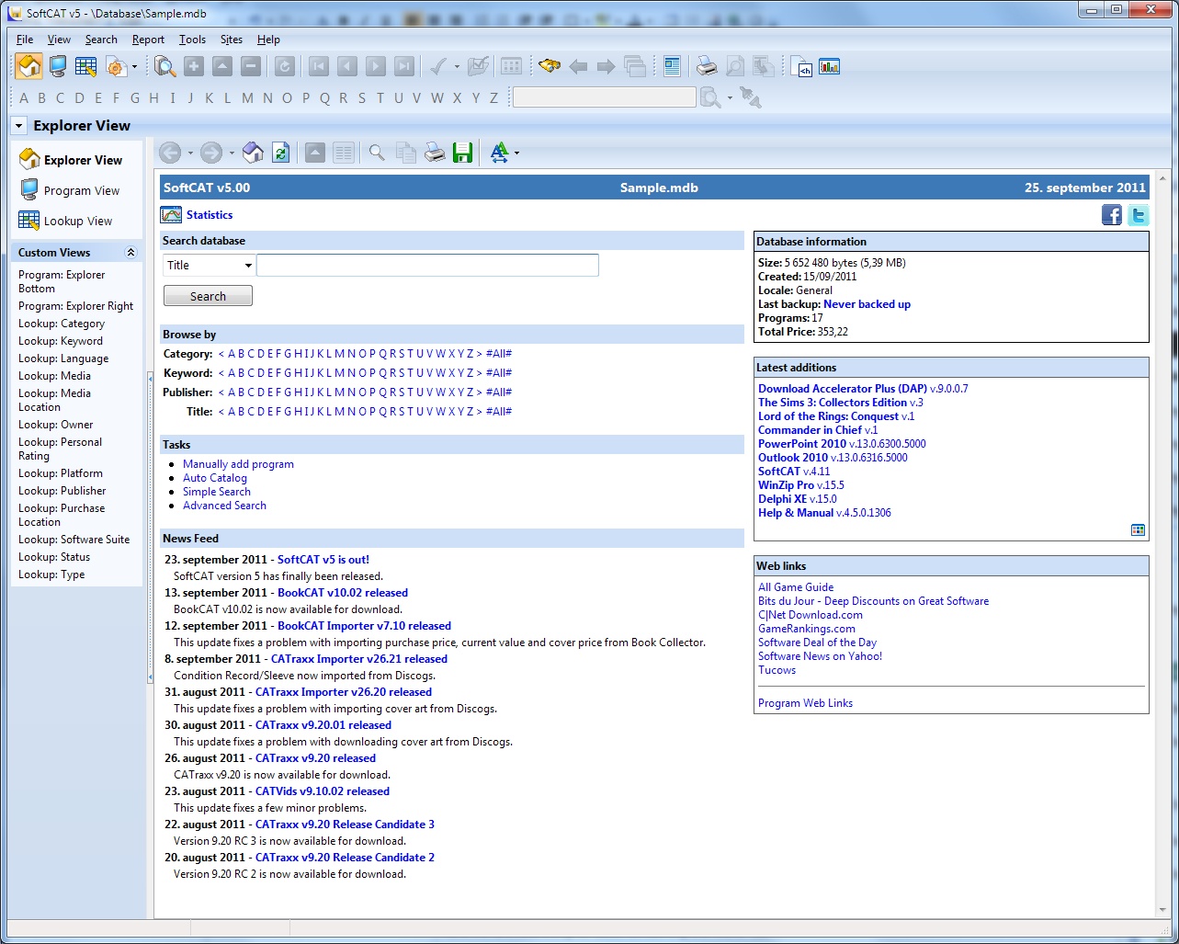Click the Twitter icon
Viewport: 1179px width, 944px height.
click(x=1139, y=215)
